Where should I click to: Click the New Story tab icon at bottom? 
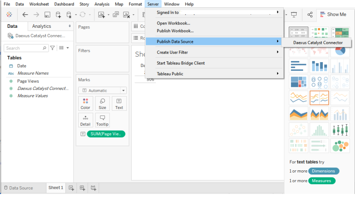click(93, 188)
